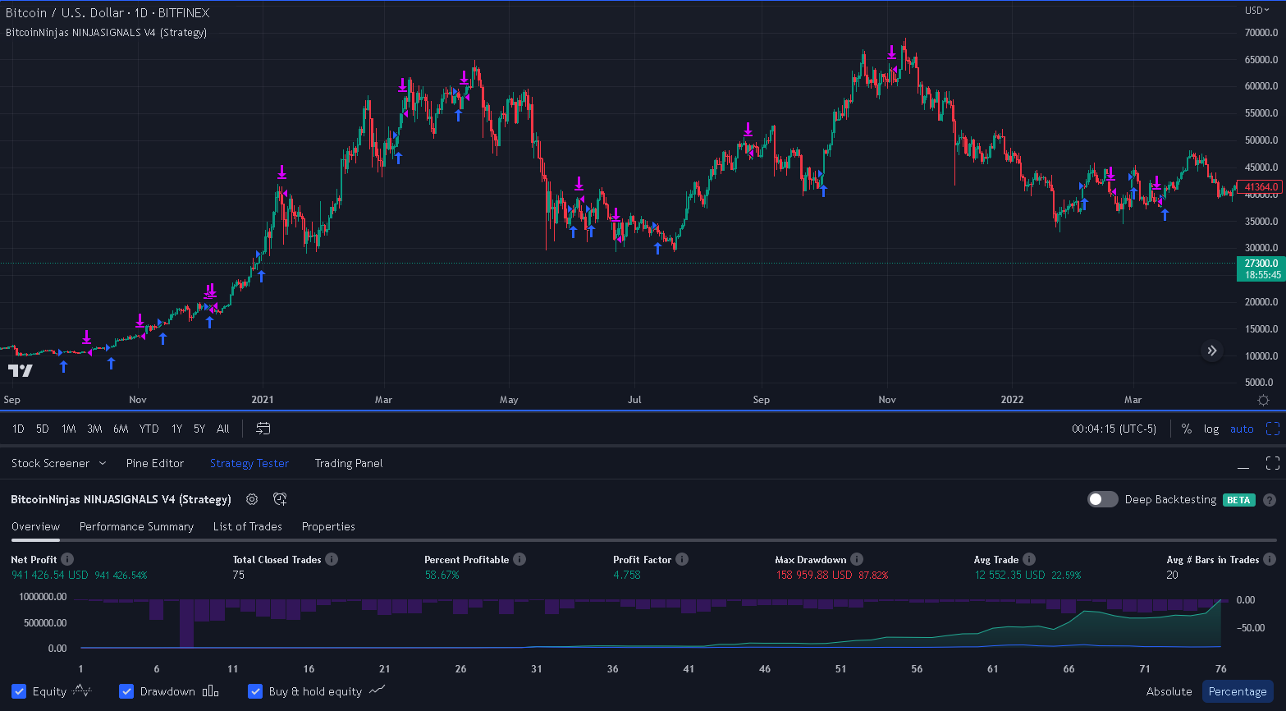The width and height of the screenshot is (1286, 711).
Task: Set range to YTD
Action: tap(149, 429)
